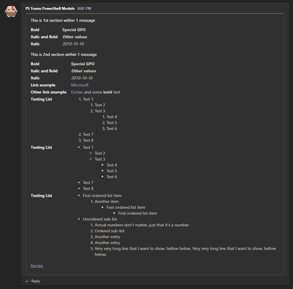Collapse message with See less link

pyautogui.click(x=37, y=266)
